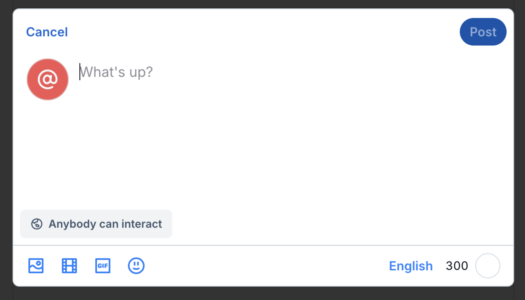Click the image/photo attachment icon
The image size is (525, 300).
(x=36, y=266)
